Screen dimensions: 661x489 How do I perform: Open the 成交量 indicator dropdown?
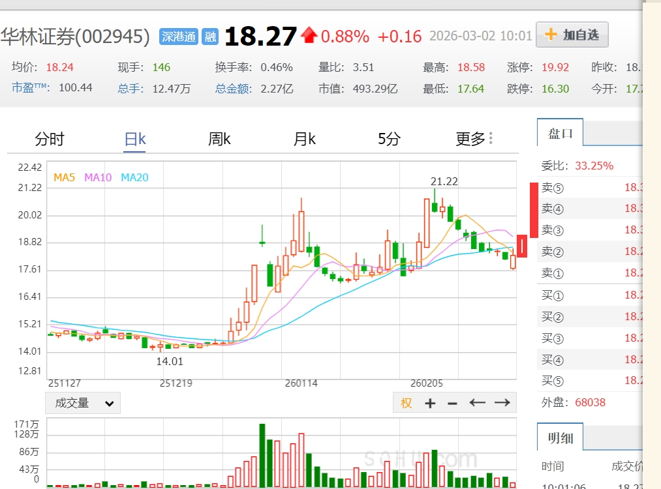(x=83, y=403)
